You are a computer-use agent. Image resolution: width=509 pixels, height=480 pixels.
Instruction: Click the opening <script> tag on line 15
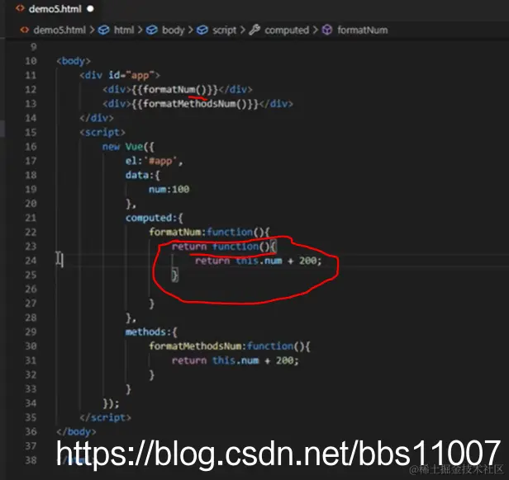tap(102, 132)
